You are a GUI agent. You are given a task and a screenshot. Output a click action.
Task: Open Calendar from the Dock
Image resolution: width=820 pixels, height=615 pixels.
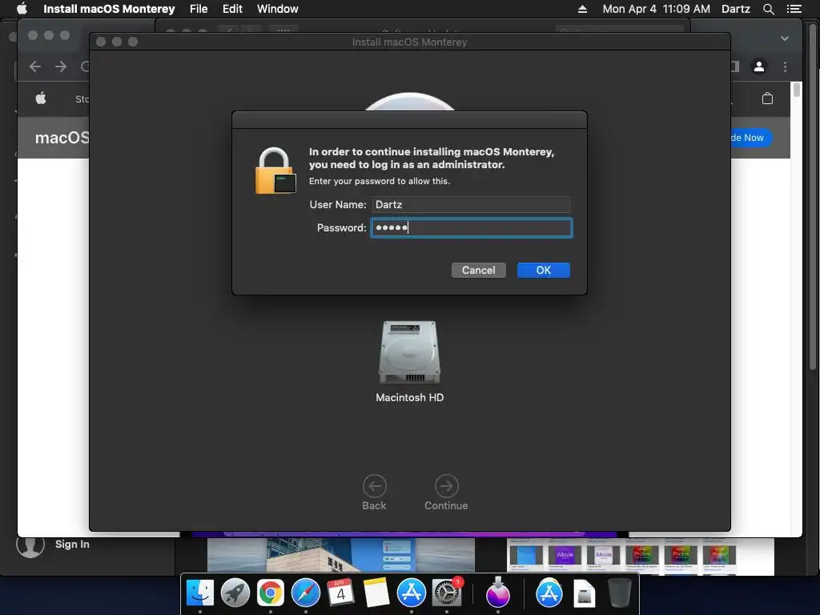pyautogui.click(x=340, y=593)
